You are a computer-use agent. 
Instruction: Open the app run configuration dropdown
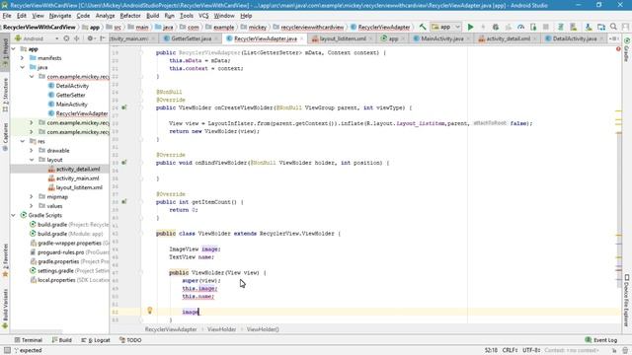pyautogui.click(x=445, y=27)
